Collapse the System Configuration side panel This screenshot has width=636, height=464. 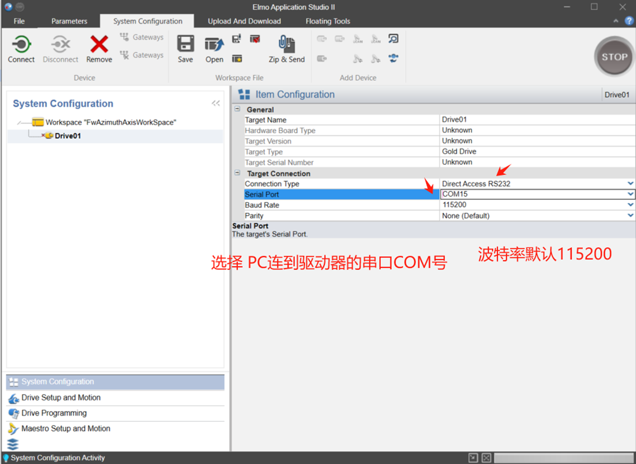pos(216,103)
